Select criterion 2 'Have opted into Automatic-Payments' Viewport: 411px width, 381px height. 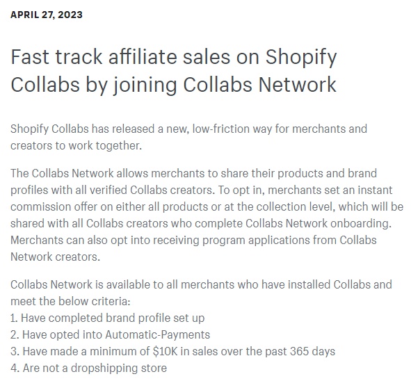(110, 335)
